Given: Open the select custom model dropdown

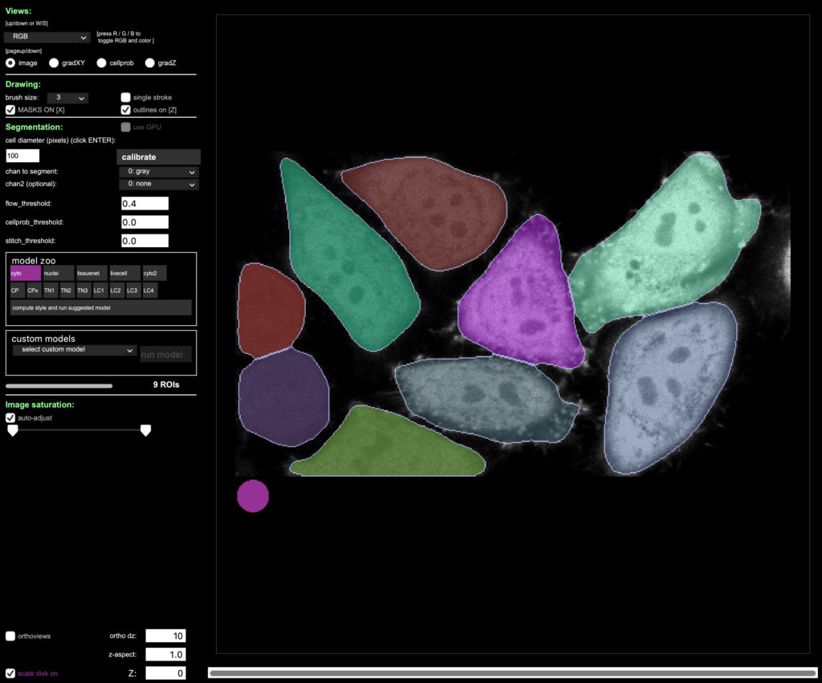Looking at the screenshot, I should pyautogui.click(x=74, y=350).
